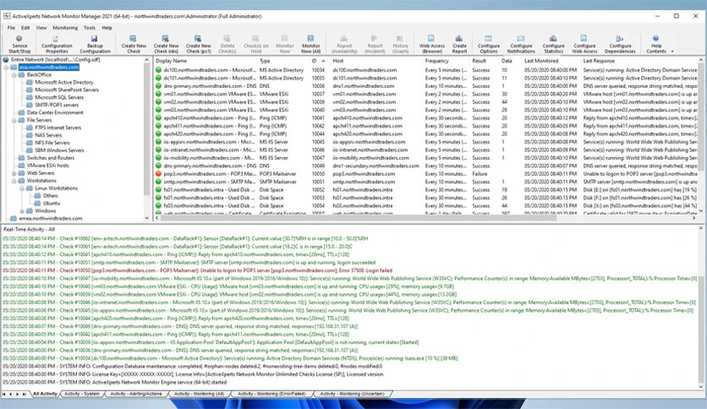
Task: Select the Ubuntu tree folder
Action: click(52, 204)
